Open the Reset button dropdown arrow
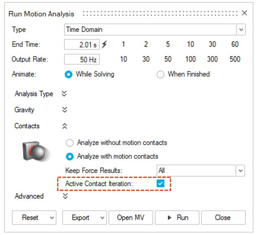The image size is (258, 235). coord(52,217)
